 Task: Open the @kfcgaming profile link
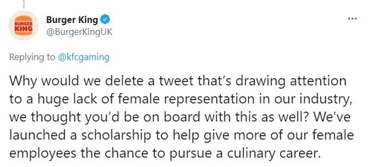click(x=84, y=58)
